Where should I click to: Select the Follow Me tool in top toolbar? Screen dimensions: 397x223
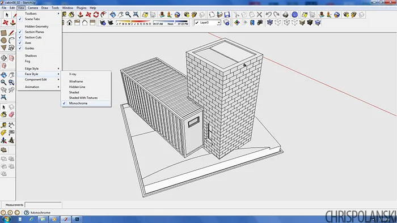point(104,15)
